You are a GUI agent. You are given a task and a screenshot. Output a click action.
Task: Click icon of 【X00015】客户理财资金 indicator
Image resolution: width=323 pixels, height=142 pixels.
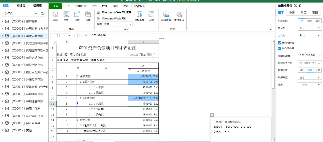[x=7, y=116]
